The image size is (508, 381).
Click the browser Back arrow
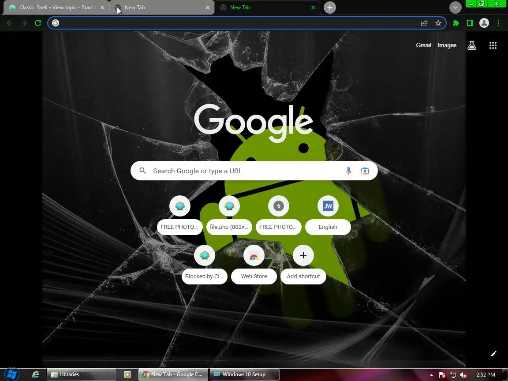(10, 23)
